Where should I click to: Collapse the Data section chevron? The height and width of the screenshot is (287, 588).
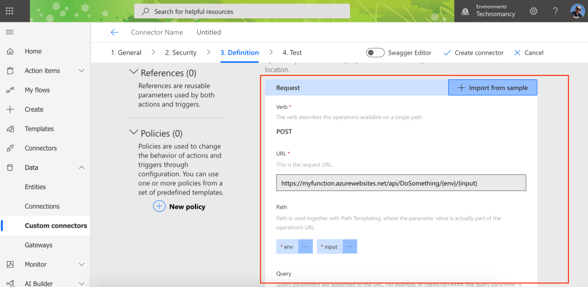(82, 167)
